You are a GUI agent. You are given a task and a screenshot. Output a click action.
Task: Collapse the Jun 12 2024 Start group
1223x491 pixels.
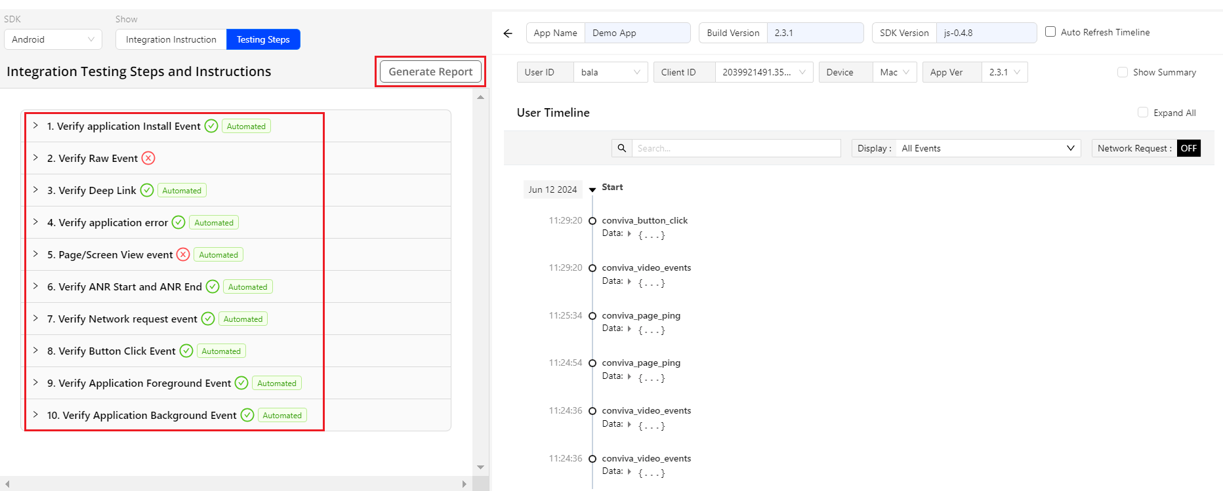592,189
